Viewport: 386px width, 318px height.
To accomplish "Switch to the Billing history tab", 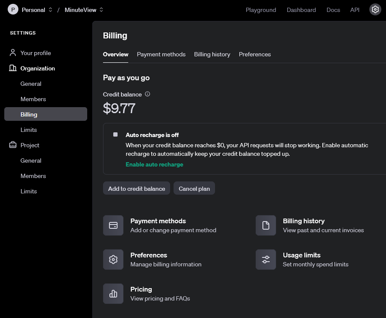I will pyautogui.click(x=212, y=54).
